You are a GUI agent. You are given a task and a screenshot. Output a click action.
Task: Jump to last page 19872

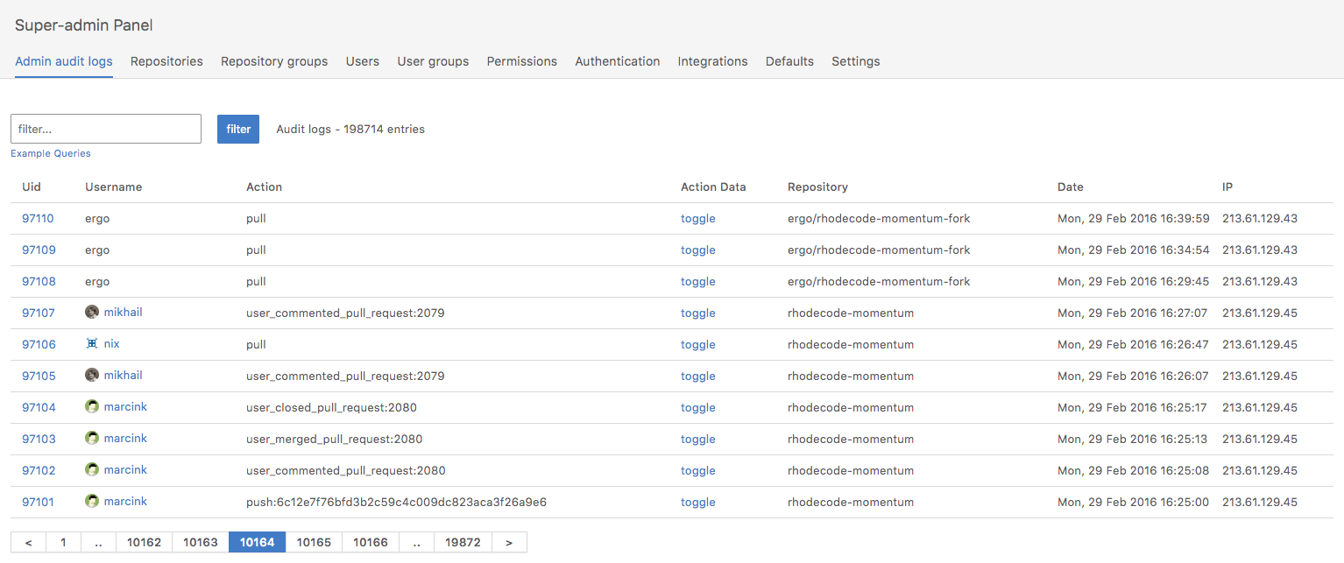[463, 543]
